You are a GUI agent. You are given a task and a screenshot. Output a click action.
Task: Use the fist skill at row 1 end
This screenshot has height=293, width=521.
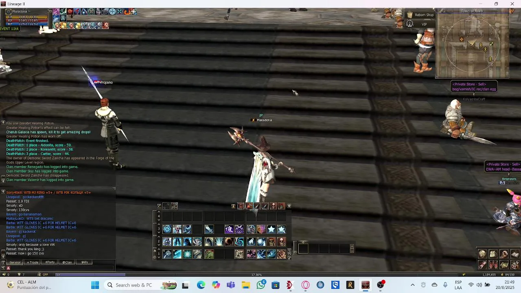(281, 254)
